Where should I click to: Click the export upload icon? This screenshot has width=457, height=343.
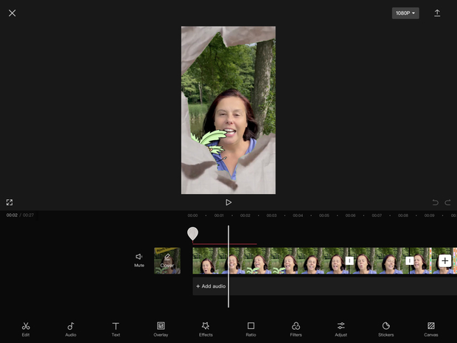[437, 13]
